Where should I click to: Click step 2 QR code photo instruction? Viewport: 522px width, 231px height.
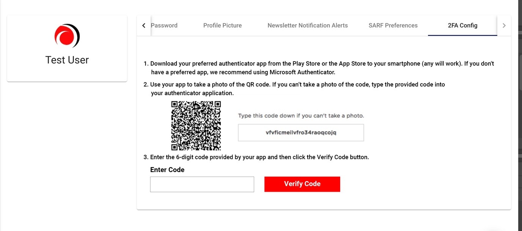coord(297,85)
